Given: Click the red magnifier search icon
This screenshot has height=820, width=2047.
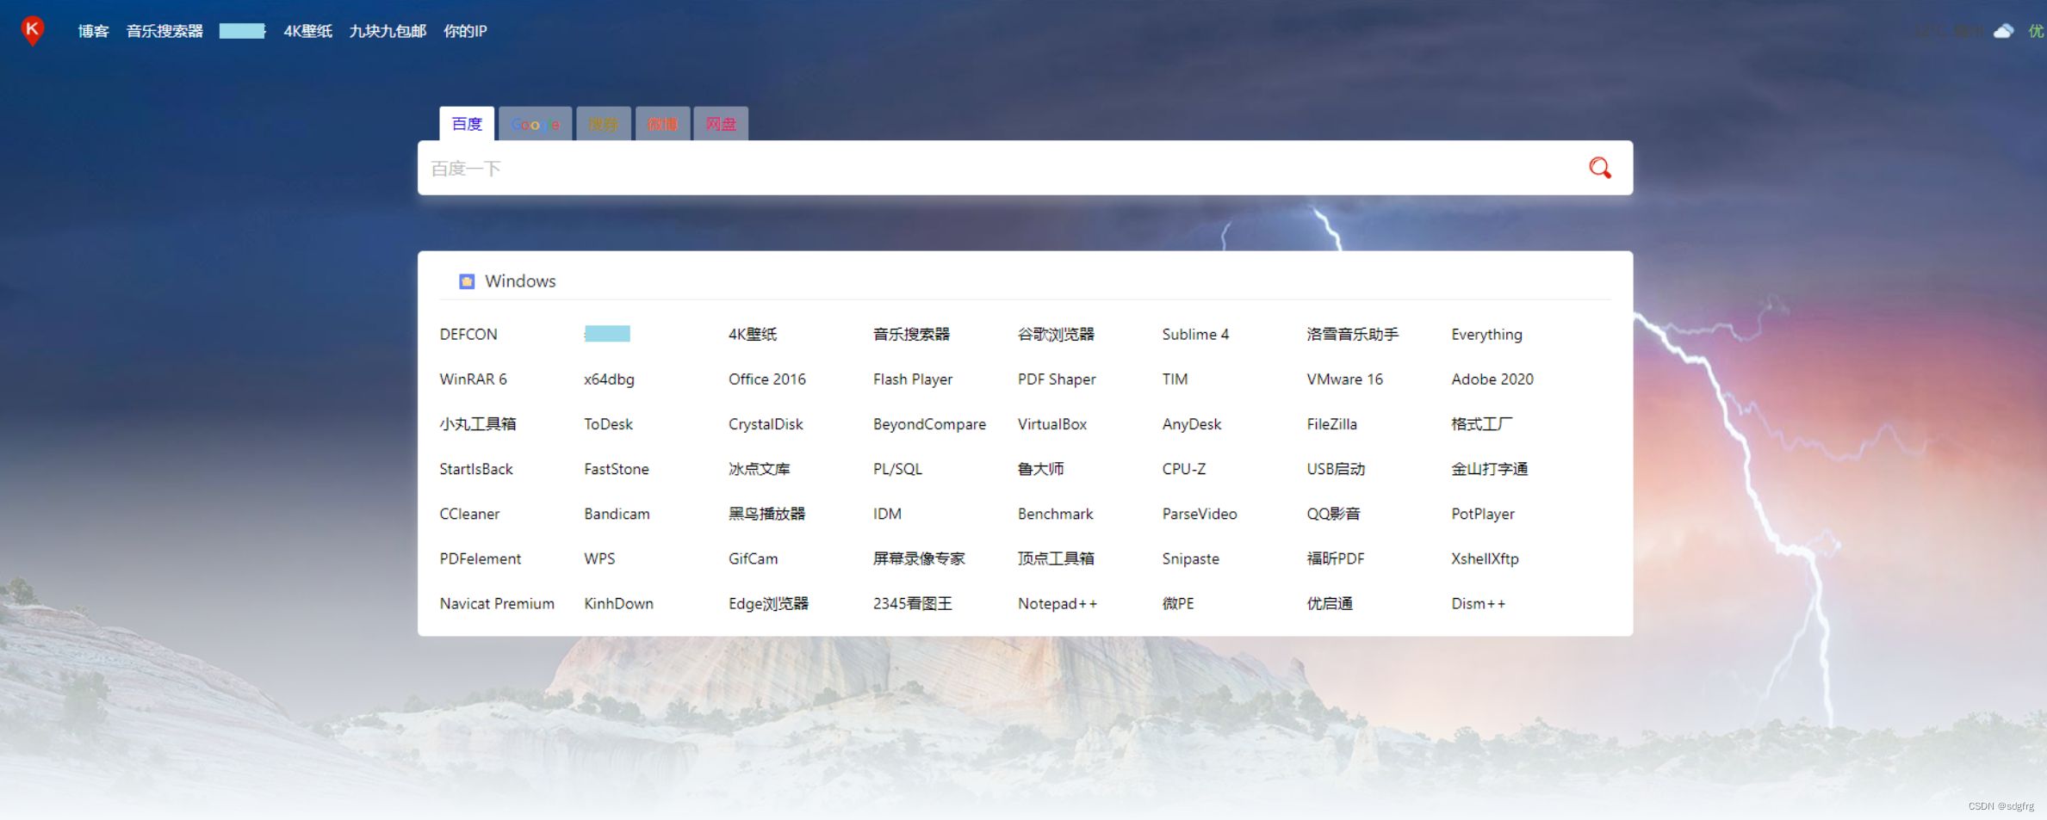Looking at the screenshot, I should [x=1599, y=168].
